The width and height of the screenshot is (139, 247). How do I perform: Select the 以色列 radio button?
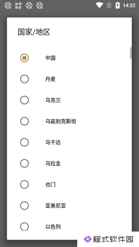click(x=24, y=227)
